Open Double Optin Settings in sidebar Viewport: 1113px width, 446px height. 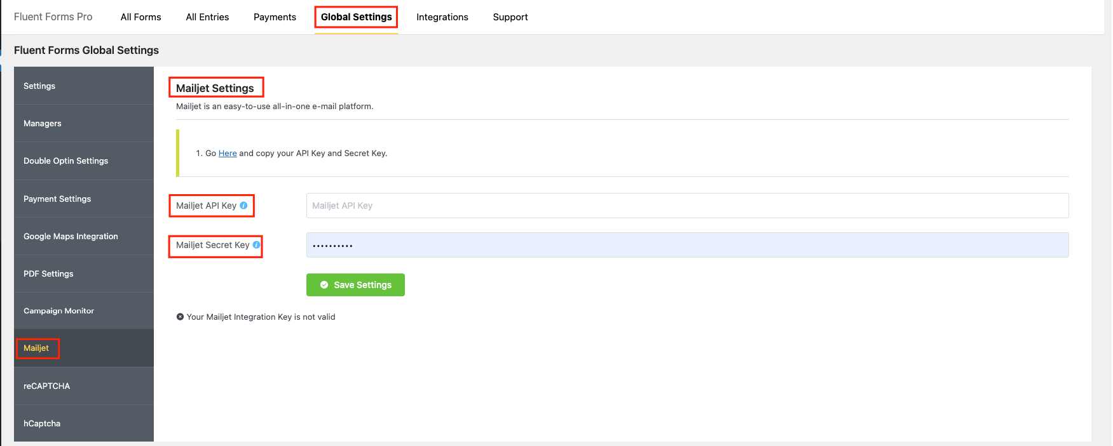[x=84, y=161]
